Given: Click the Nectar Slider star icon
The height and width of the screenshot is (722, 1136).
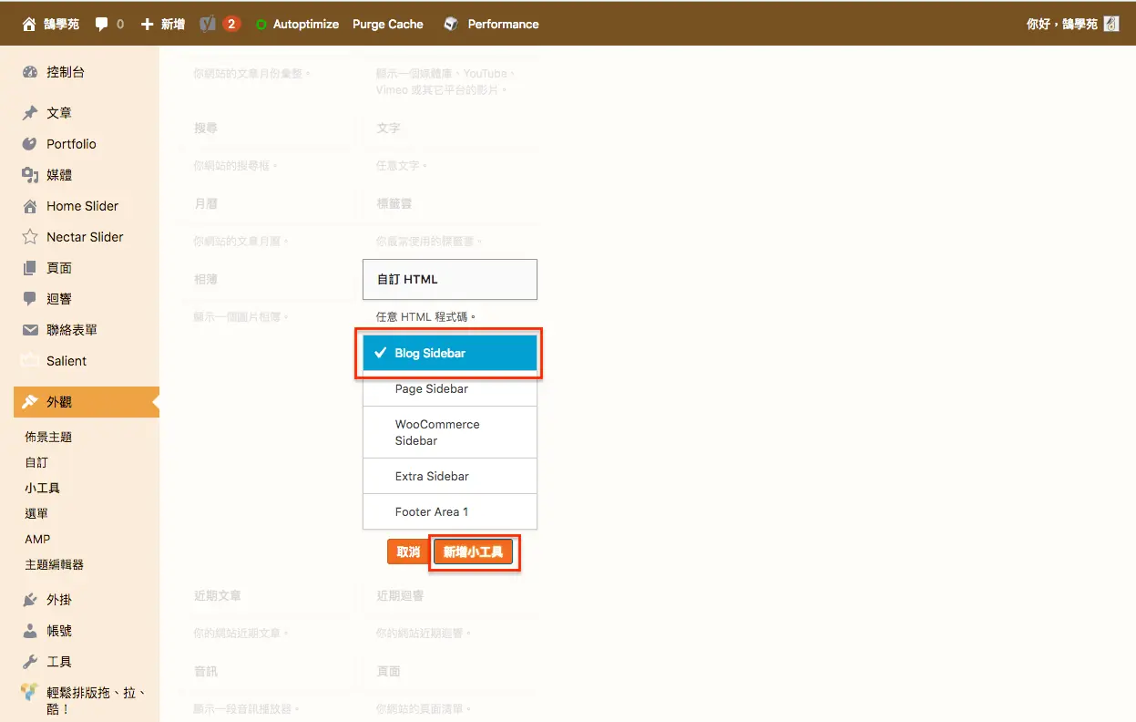Looking at the screenshot, I should pos(30,237).
